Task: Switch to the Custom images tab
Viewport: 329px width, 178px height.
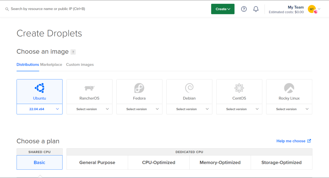Action: coord(80,64)
